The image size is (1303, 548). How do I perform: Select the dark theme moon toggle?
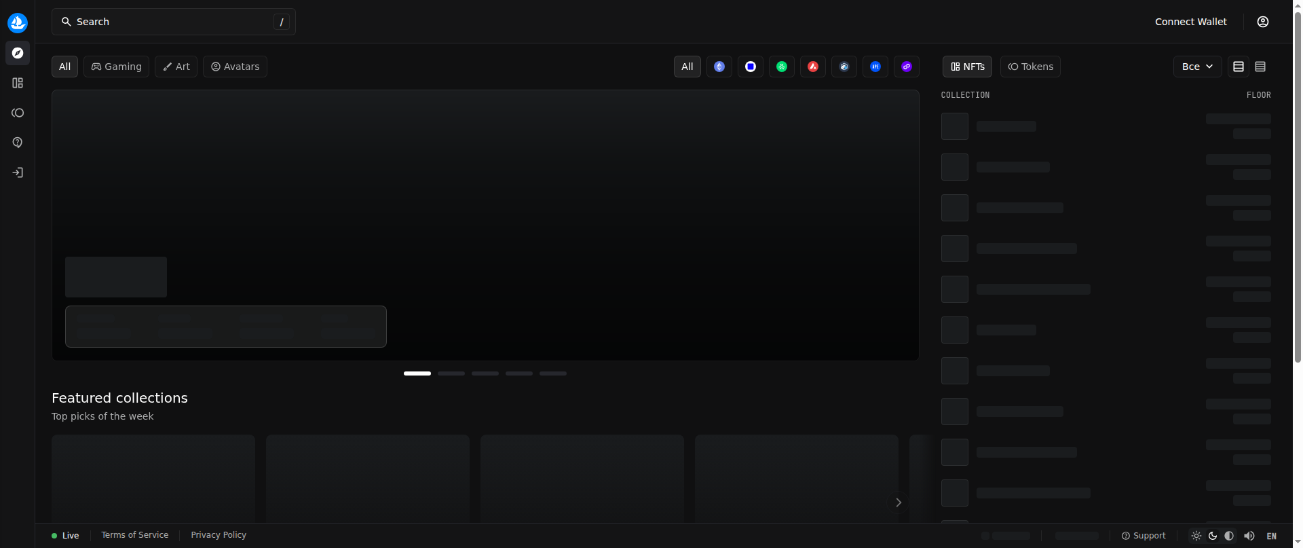point(1213,536)
